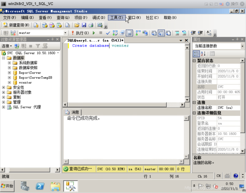
Task: Click the SQL Server Compact Query icon
Action: pyautogui.click(x=68, y=25)
